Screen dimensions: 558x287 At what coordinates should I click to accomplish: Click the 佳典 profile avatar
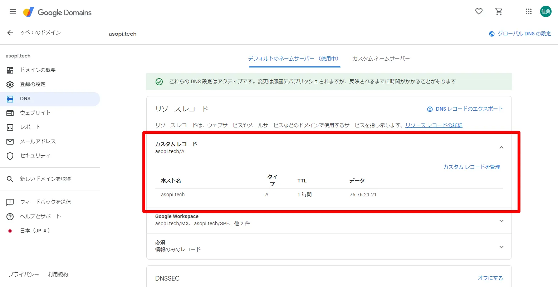pyautogui.click(x=546, y=11)
